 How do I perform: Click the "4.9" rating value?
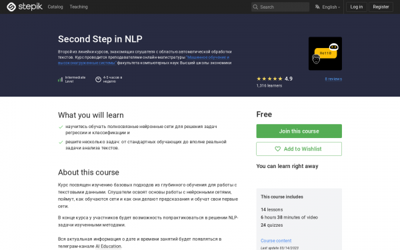pyautogui.click(x=289, y=79)
